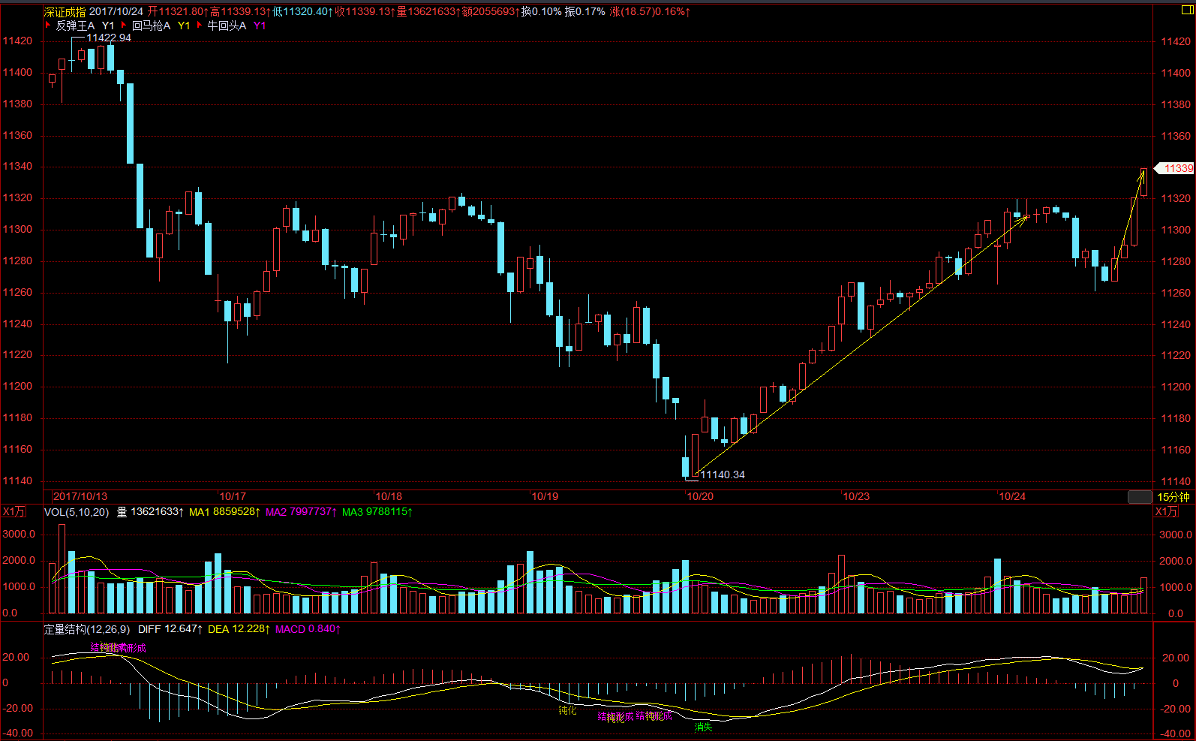The width and height of the screenshot is (1196, 741).
Task: Click the 钝化 signal label
Action: pyautogui.click(x=568, y=710)
